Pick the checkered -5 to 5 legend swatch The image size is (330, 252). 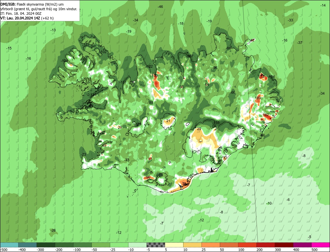click(x=156, y=245)
